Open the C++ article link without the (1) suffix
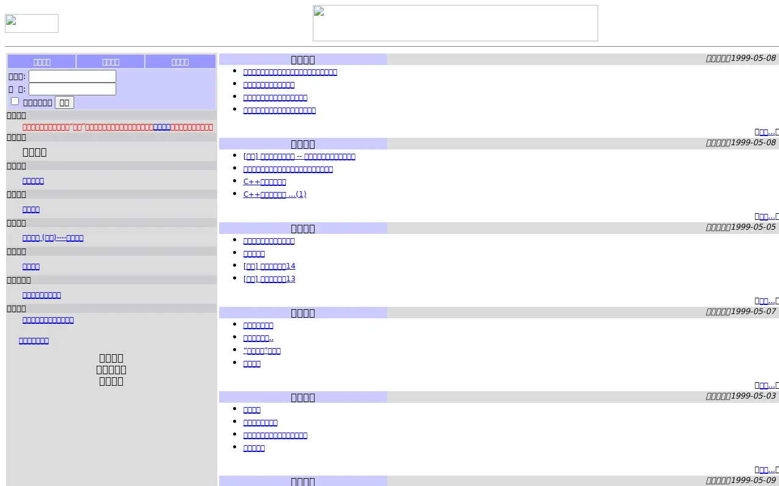Viewport: 779px width, 486px height. tap(265, 182)
